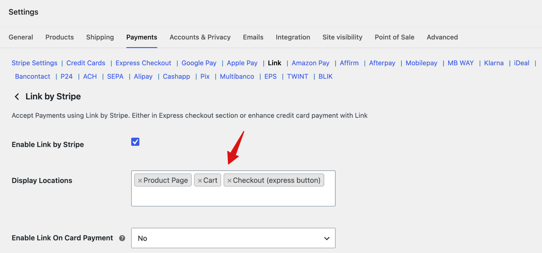Open the Integration tab
The image size is (542, 253).
(293, 37)
